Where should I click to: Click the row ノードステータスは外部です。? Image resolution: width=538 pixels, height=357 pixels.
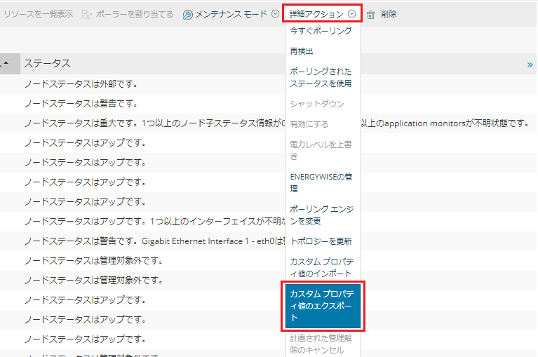[81, 84]
